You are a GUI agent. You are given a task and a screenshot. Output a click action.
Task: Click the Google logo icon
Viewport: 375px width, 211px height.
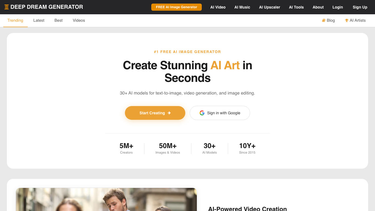click(x=202, y=113)
